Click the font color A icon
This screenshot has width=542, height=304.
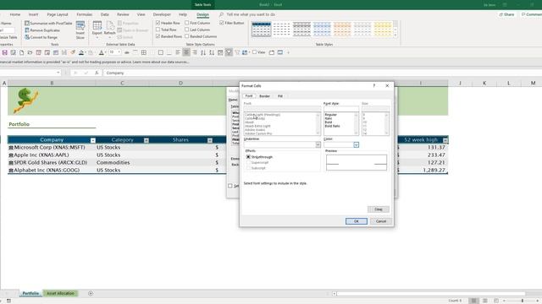[102, 52]
